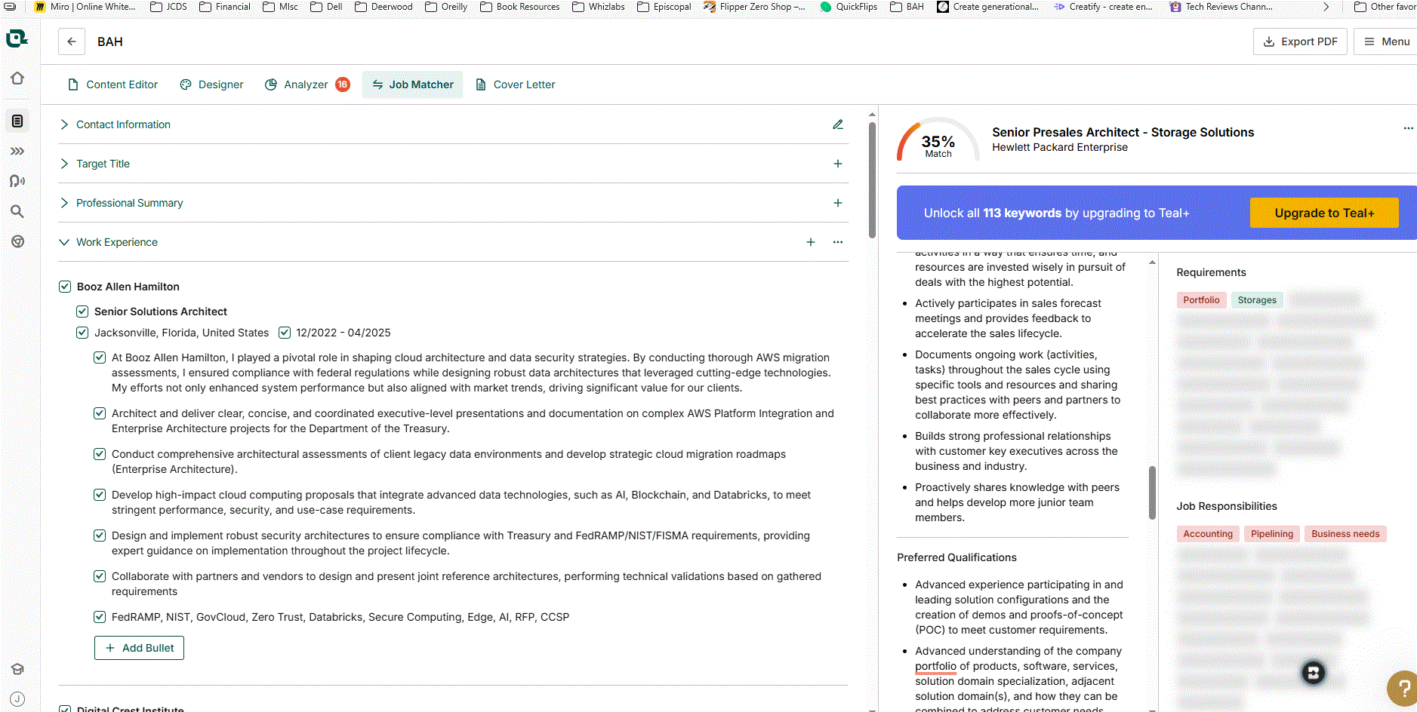The image size is (1417, 712).
Task: Open the Miro Online Whiteboard bookmark
Action: click(85, 7)
